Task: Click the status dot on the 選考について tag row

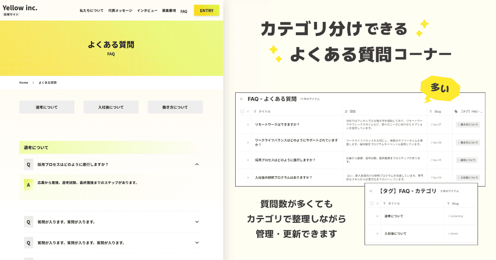Action: click(x=377, y=216)
